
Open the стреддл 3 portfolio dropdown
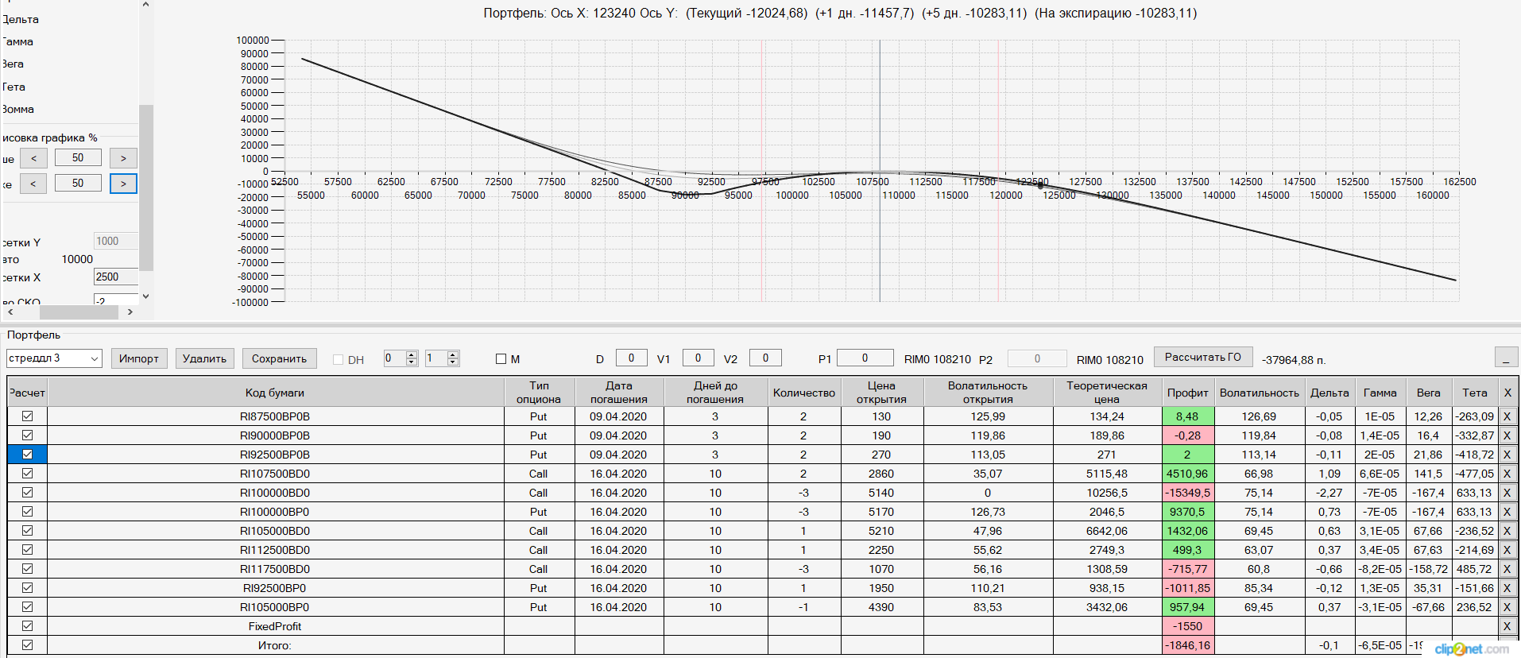tap(95, 358)
